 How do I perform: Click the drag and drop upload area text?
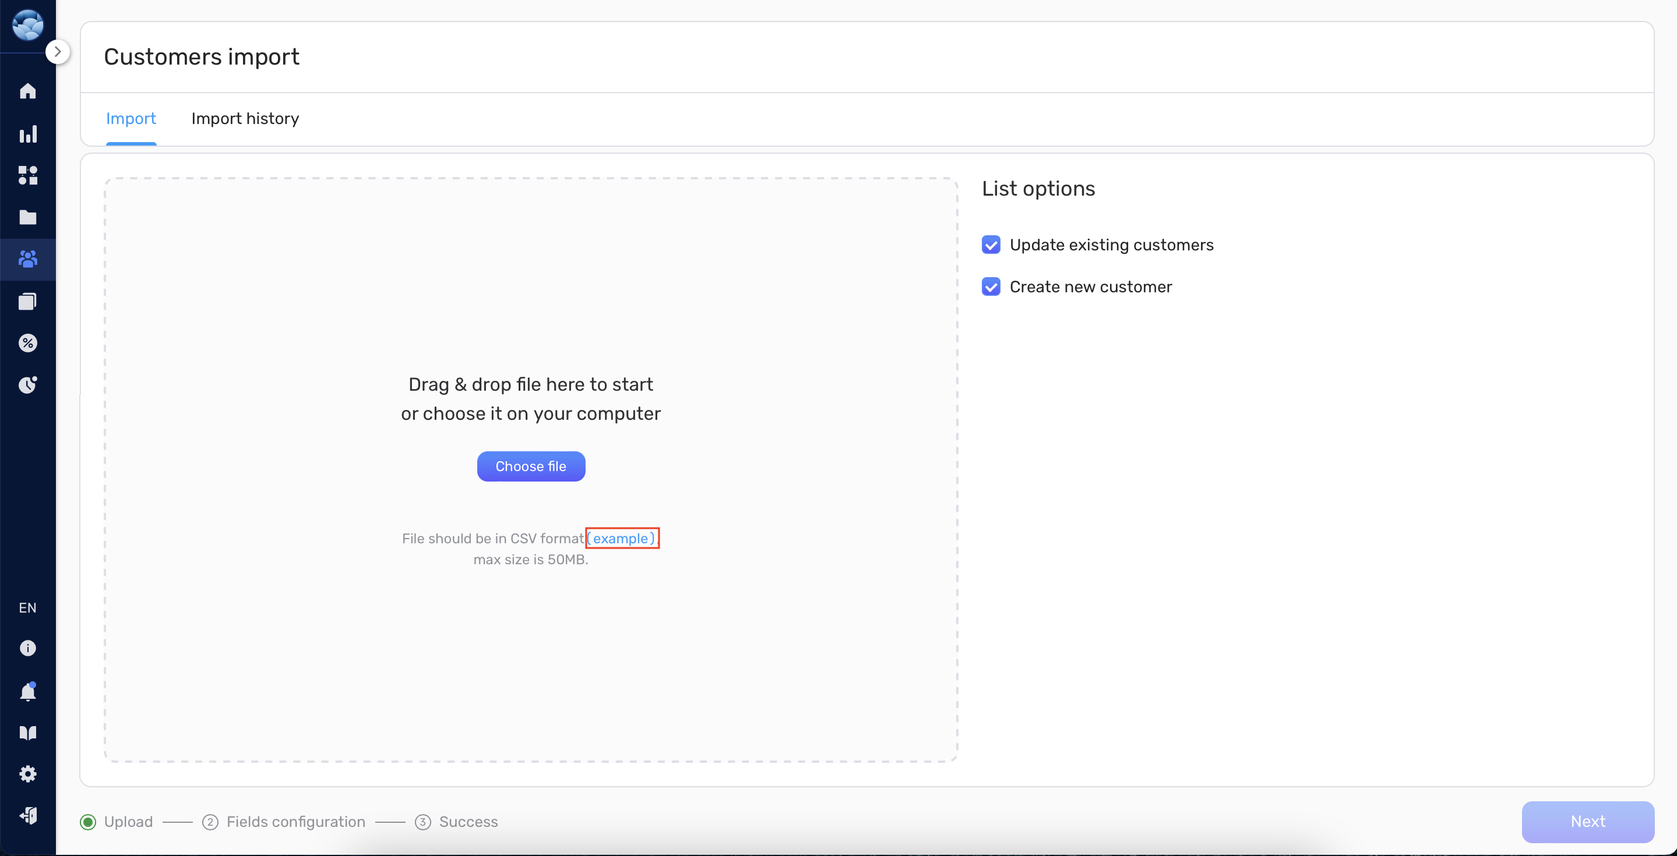[x=531, y=399]
